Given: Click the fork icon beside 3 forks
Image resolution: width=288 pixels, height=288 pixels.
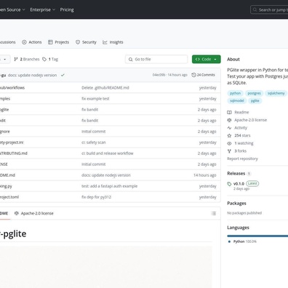Looking at the screenshot, I should pyautogui.click(x=229, y=151).
